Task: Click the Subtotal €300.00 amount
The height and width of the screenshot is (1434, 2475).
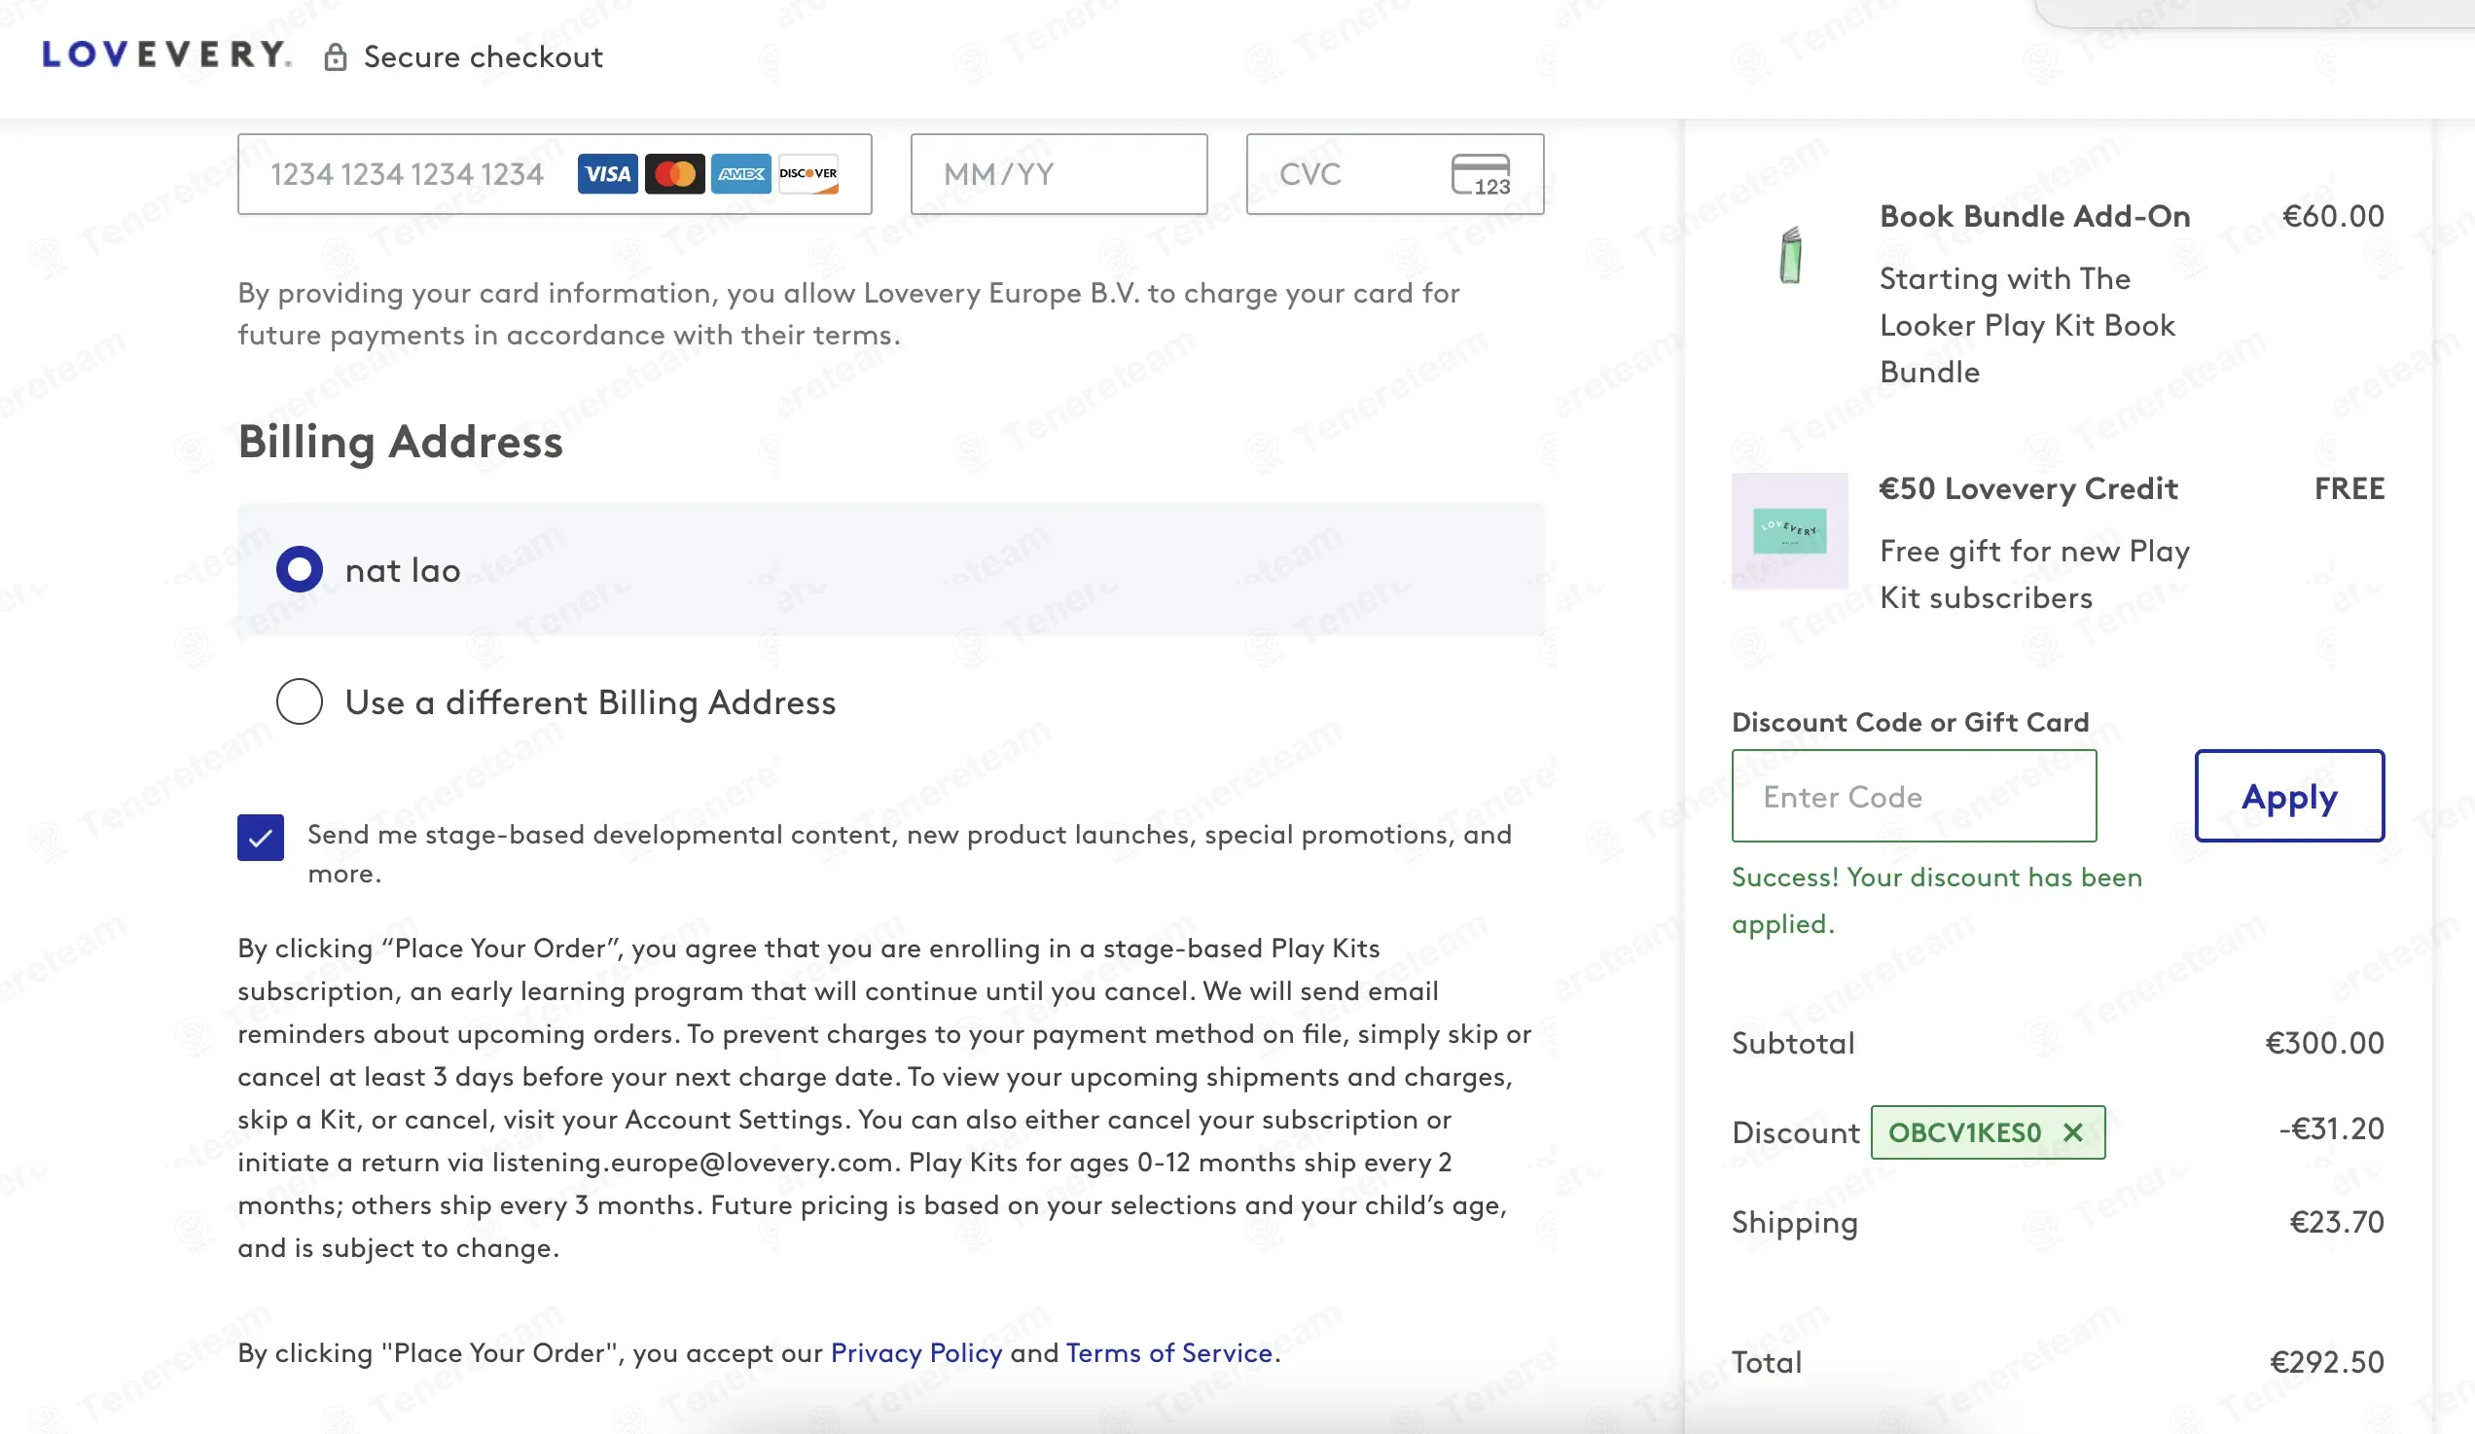Action: (x=2325, y=1042)
